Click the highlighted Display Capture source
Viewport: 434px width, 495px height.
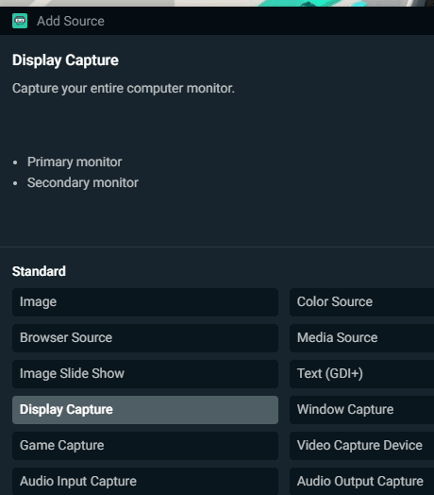click(145, 410)
